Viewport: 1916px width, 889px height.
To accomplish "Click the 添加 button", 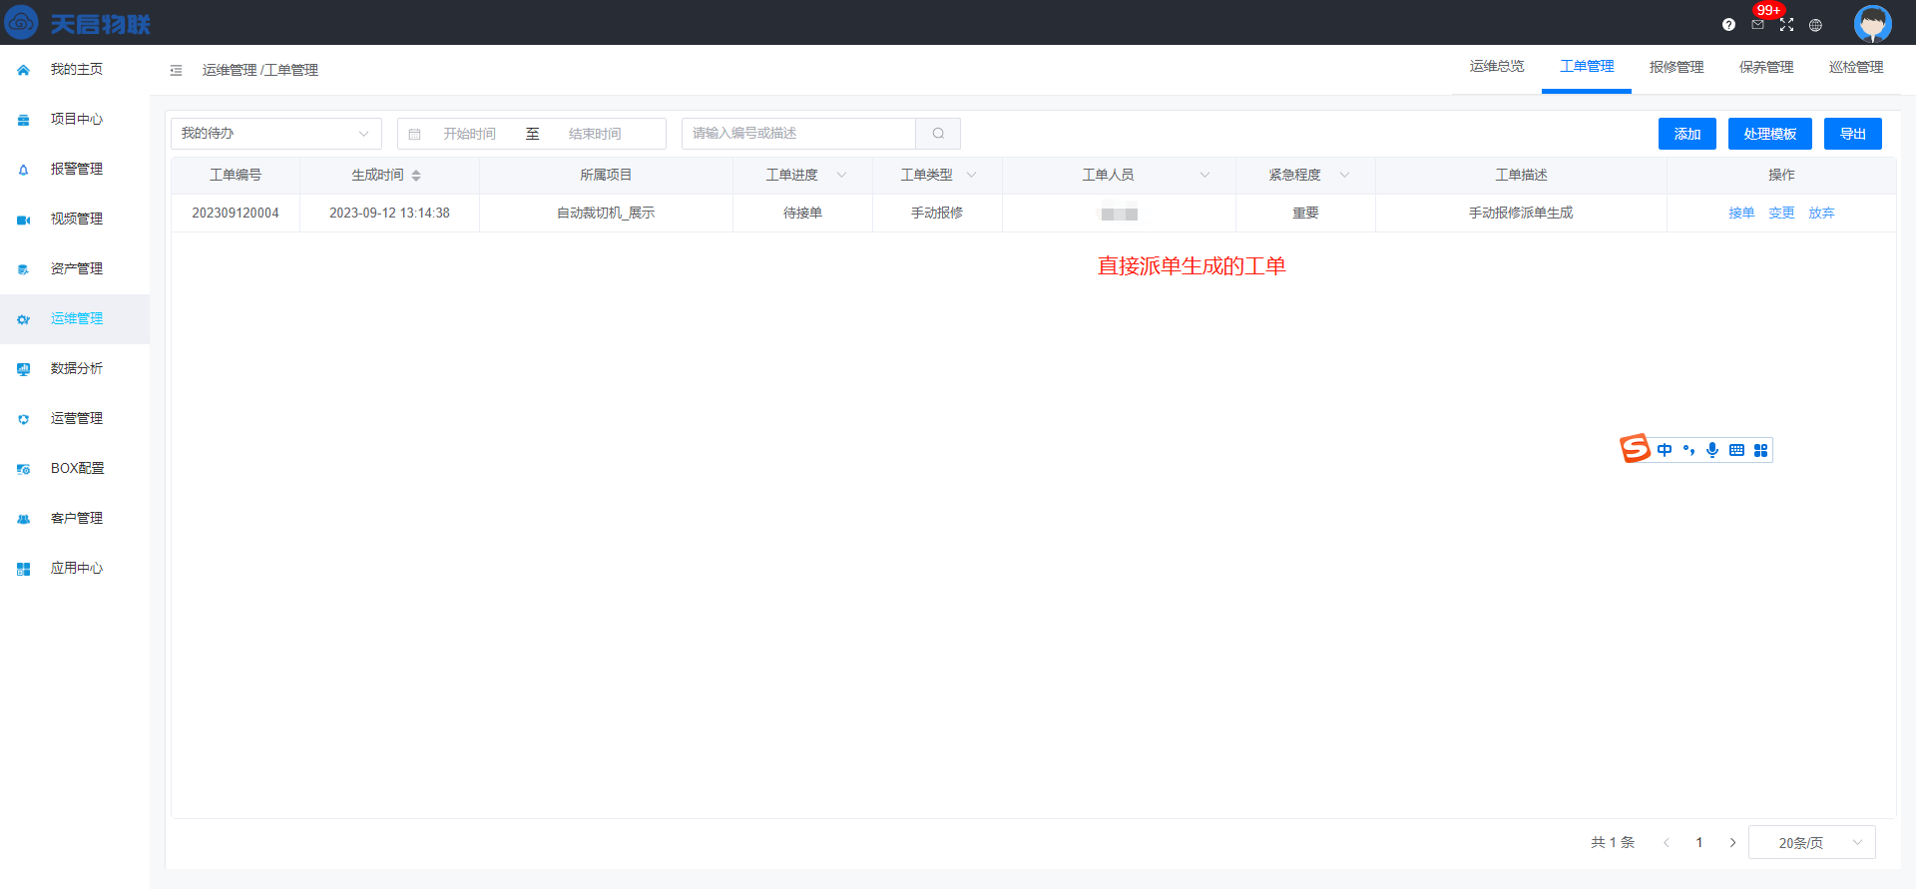I will coord(1687,134).
